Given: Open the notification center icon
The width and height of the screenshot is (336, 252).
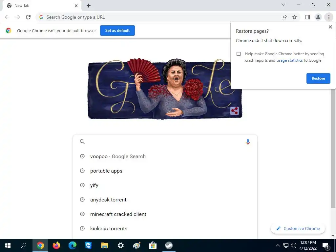Looking at the screenshot, I should point(325,246).
